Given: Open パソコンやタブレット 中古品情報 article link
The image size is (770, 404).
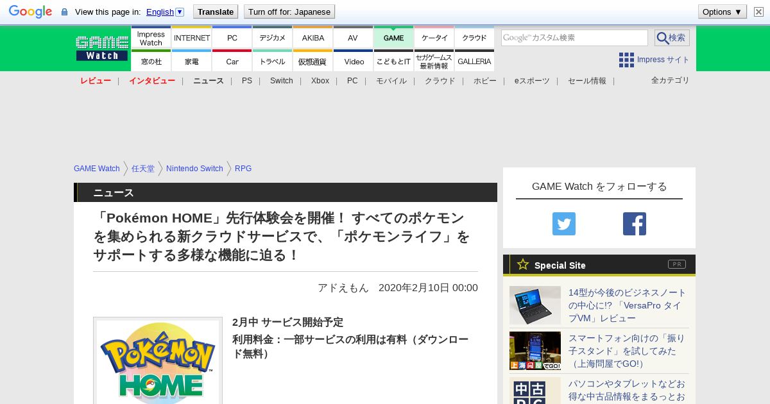Looking at the screenshot, I should 627,391.
